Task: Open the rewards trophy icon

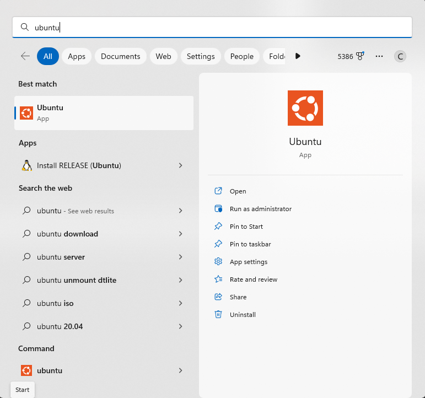Action: tap(360, 56)
